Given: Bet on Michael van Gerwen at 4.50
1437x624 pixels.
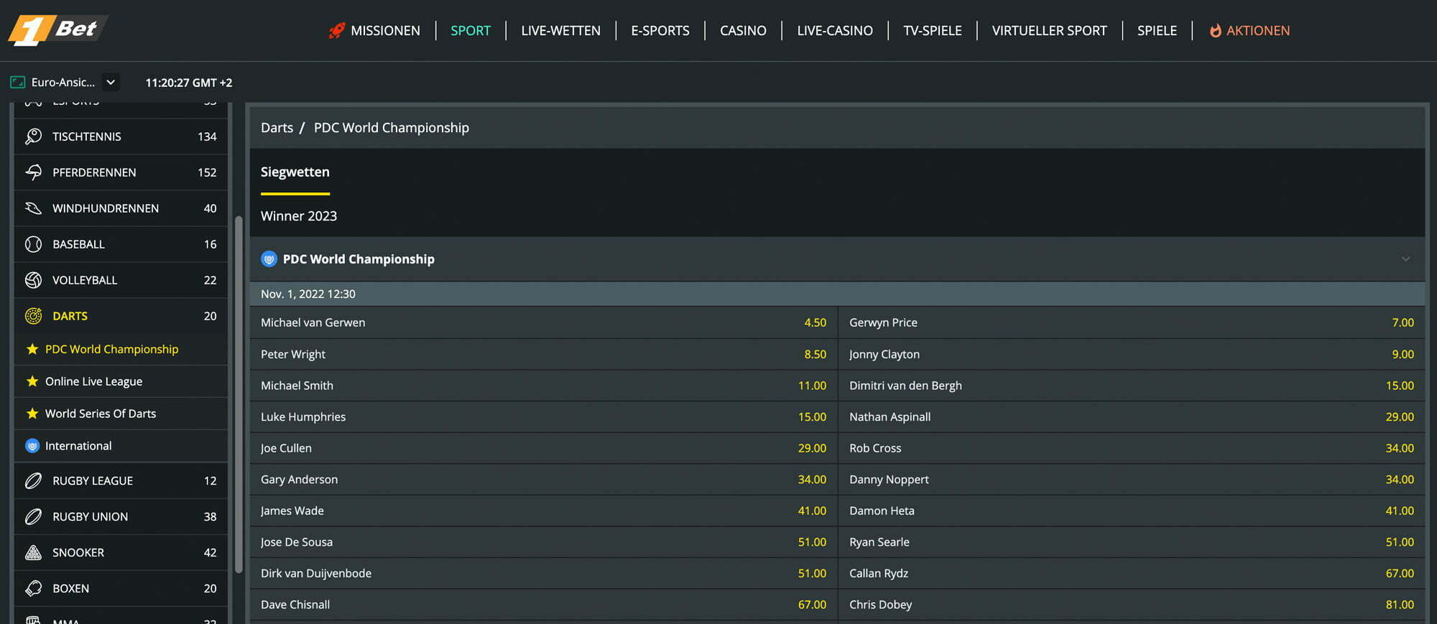Looking at the screenshot, I should coord(543,322).
